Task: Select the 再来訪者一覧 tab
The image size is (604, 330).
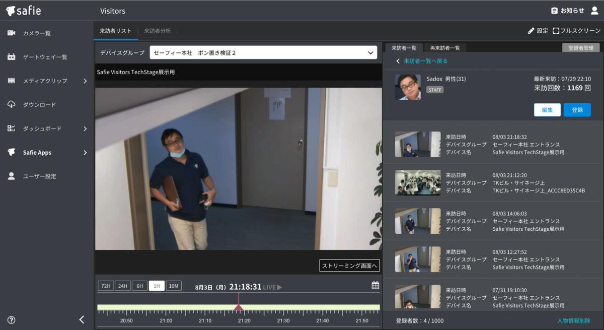Action: [x=445, y=48]
